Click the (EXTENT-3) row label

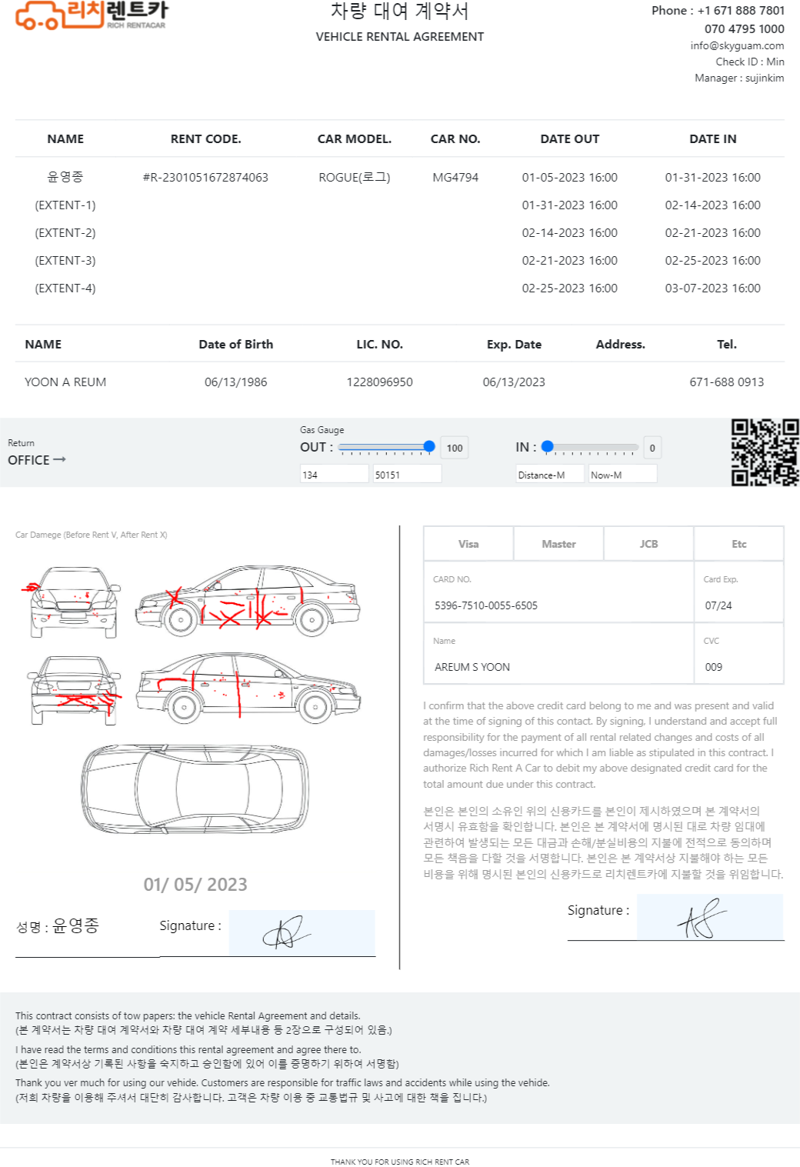coord(65,260)
